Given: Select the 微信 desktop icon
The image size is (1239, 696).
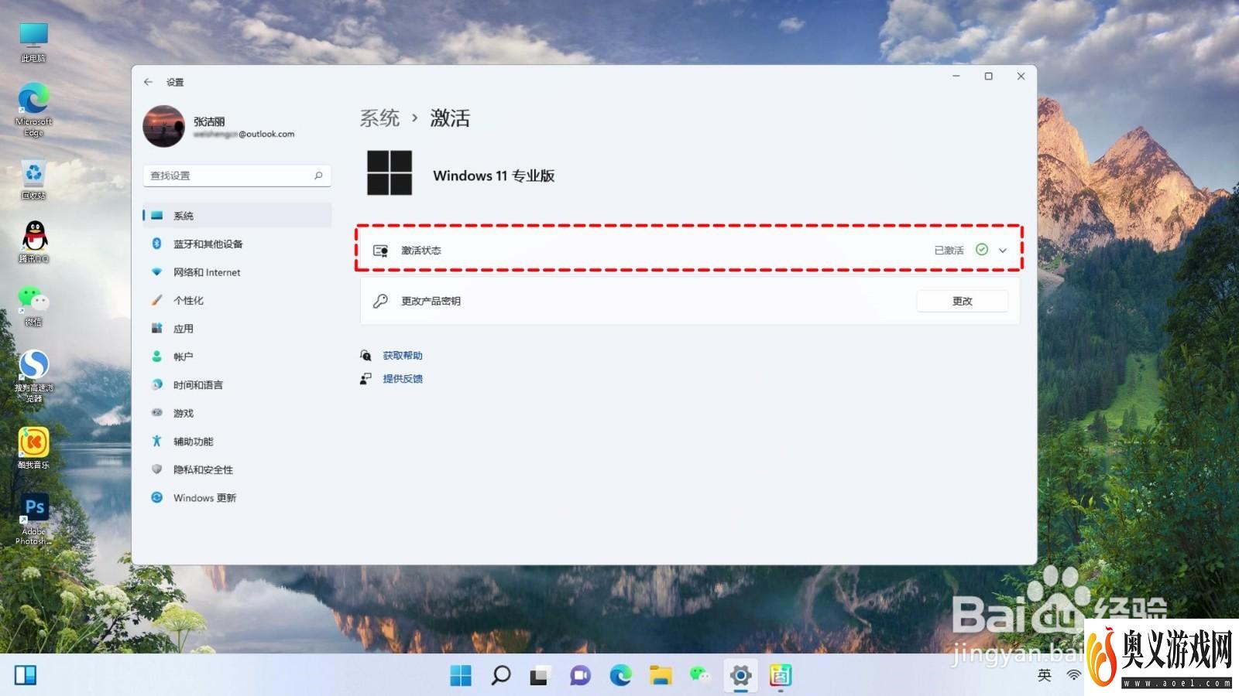Looking at the screenshot, I should [33, 305].
